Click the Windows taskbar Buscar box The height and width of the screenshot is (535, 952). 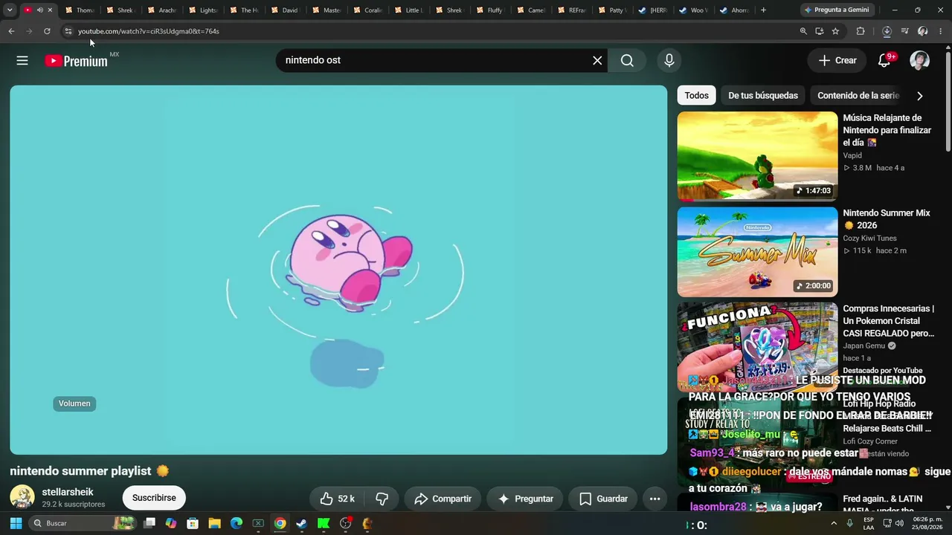(82, 523)
